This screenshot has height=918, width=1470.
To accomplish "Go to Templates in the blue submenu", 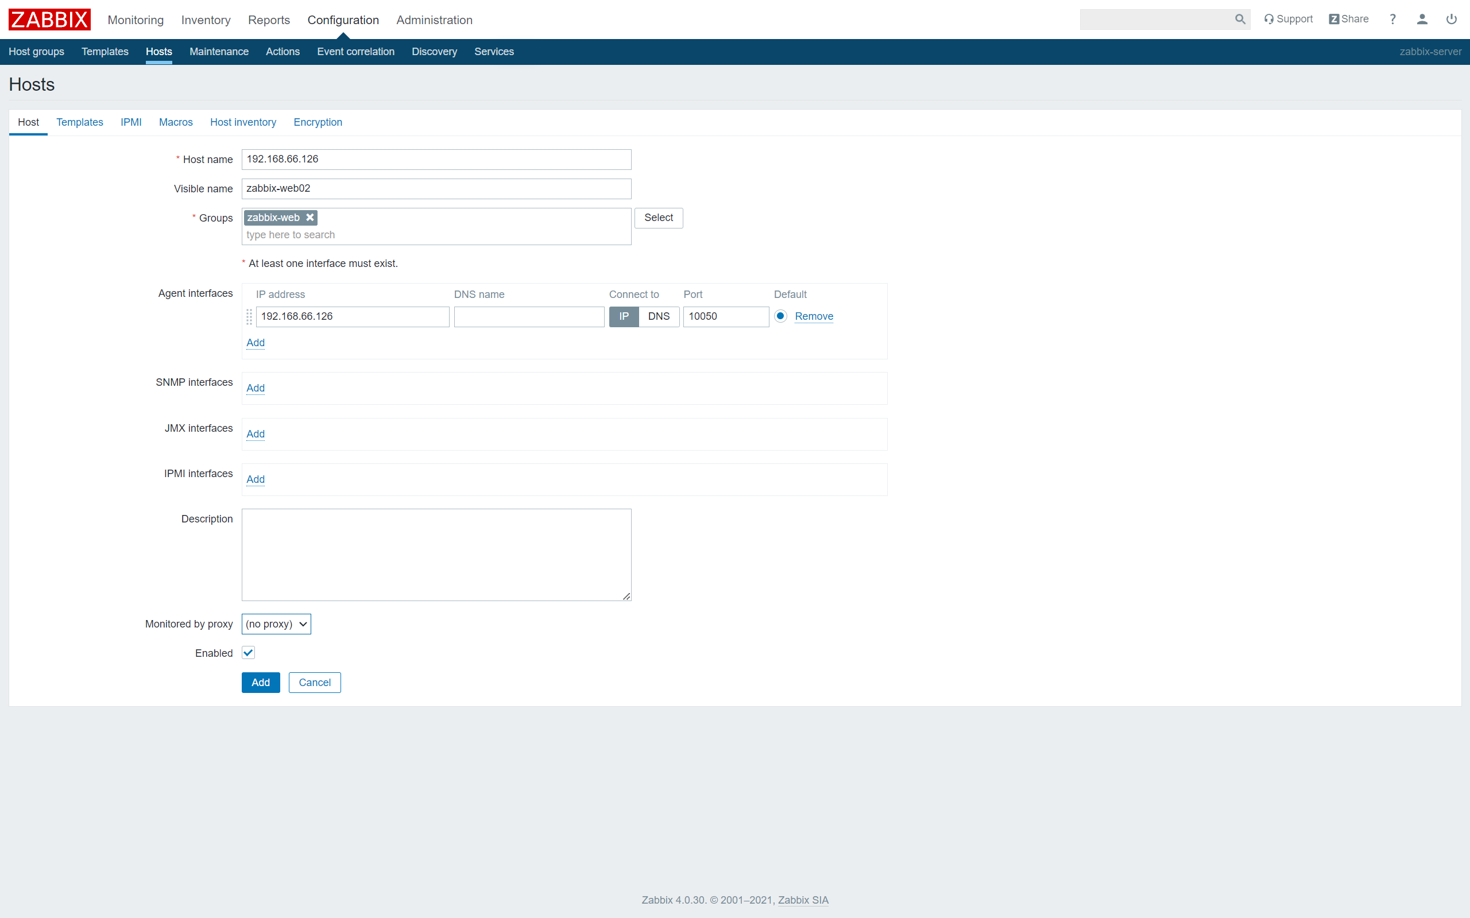I will click(x=105, y=52).
